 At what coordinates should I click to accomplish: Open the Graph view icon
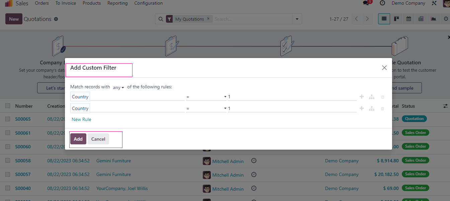[433, 19]
